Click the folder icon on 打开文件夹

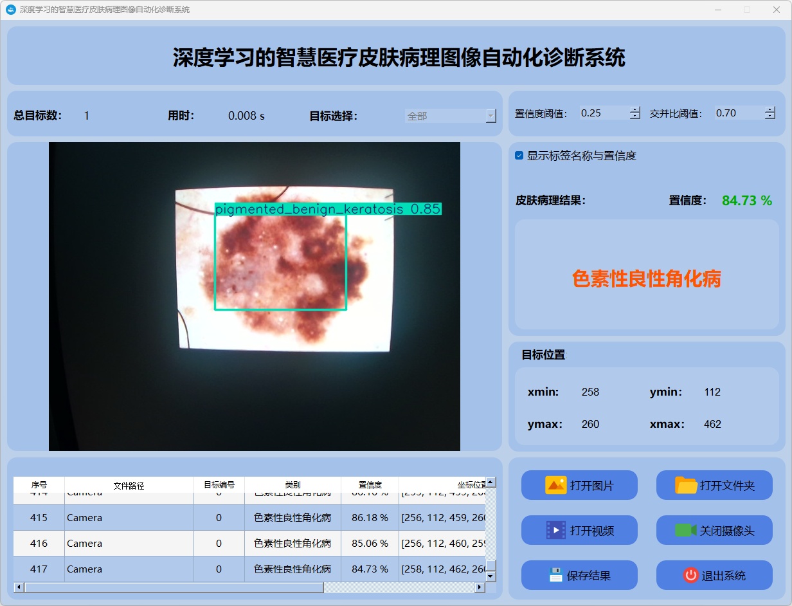click(x=686, y=485)
